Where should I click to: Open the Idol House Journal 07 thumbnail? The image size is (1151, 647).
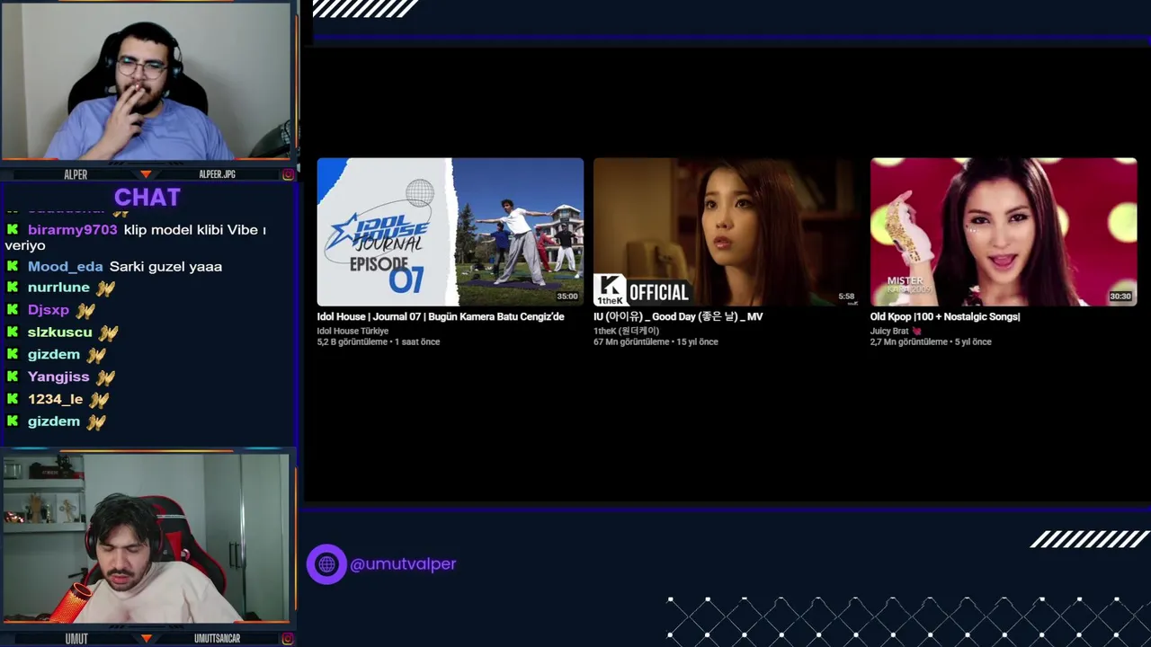pyautogui.click(x=450, y=232)
